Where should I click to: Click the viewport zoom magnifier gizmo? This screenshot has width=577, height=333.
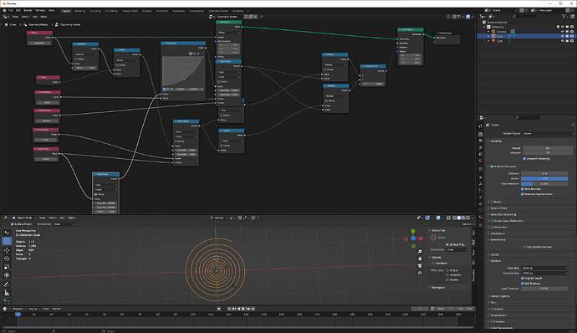coord(420,252)
